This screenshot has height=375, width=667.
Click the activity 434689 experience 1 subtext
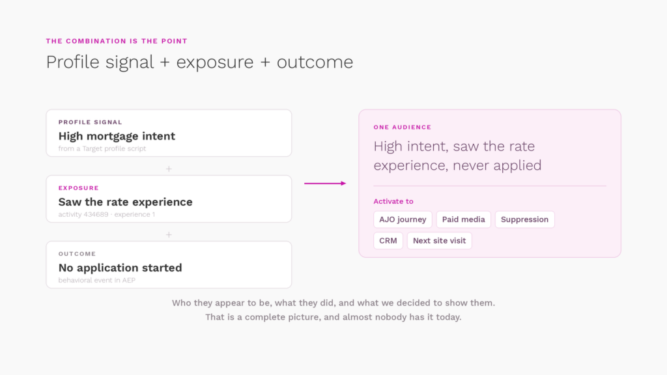tap(107, 214)
